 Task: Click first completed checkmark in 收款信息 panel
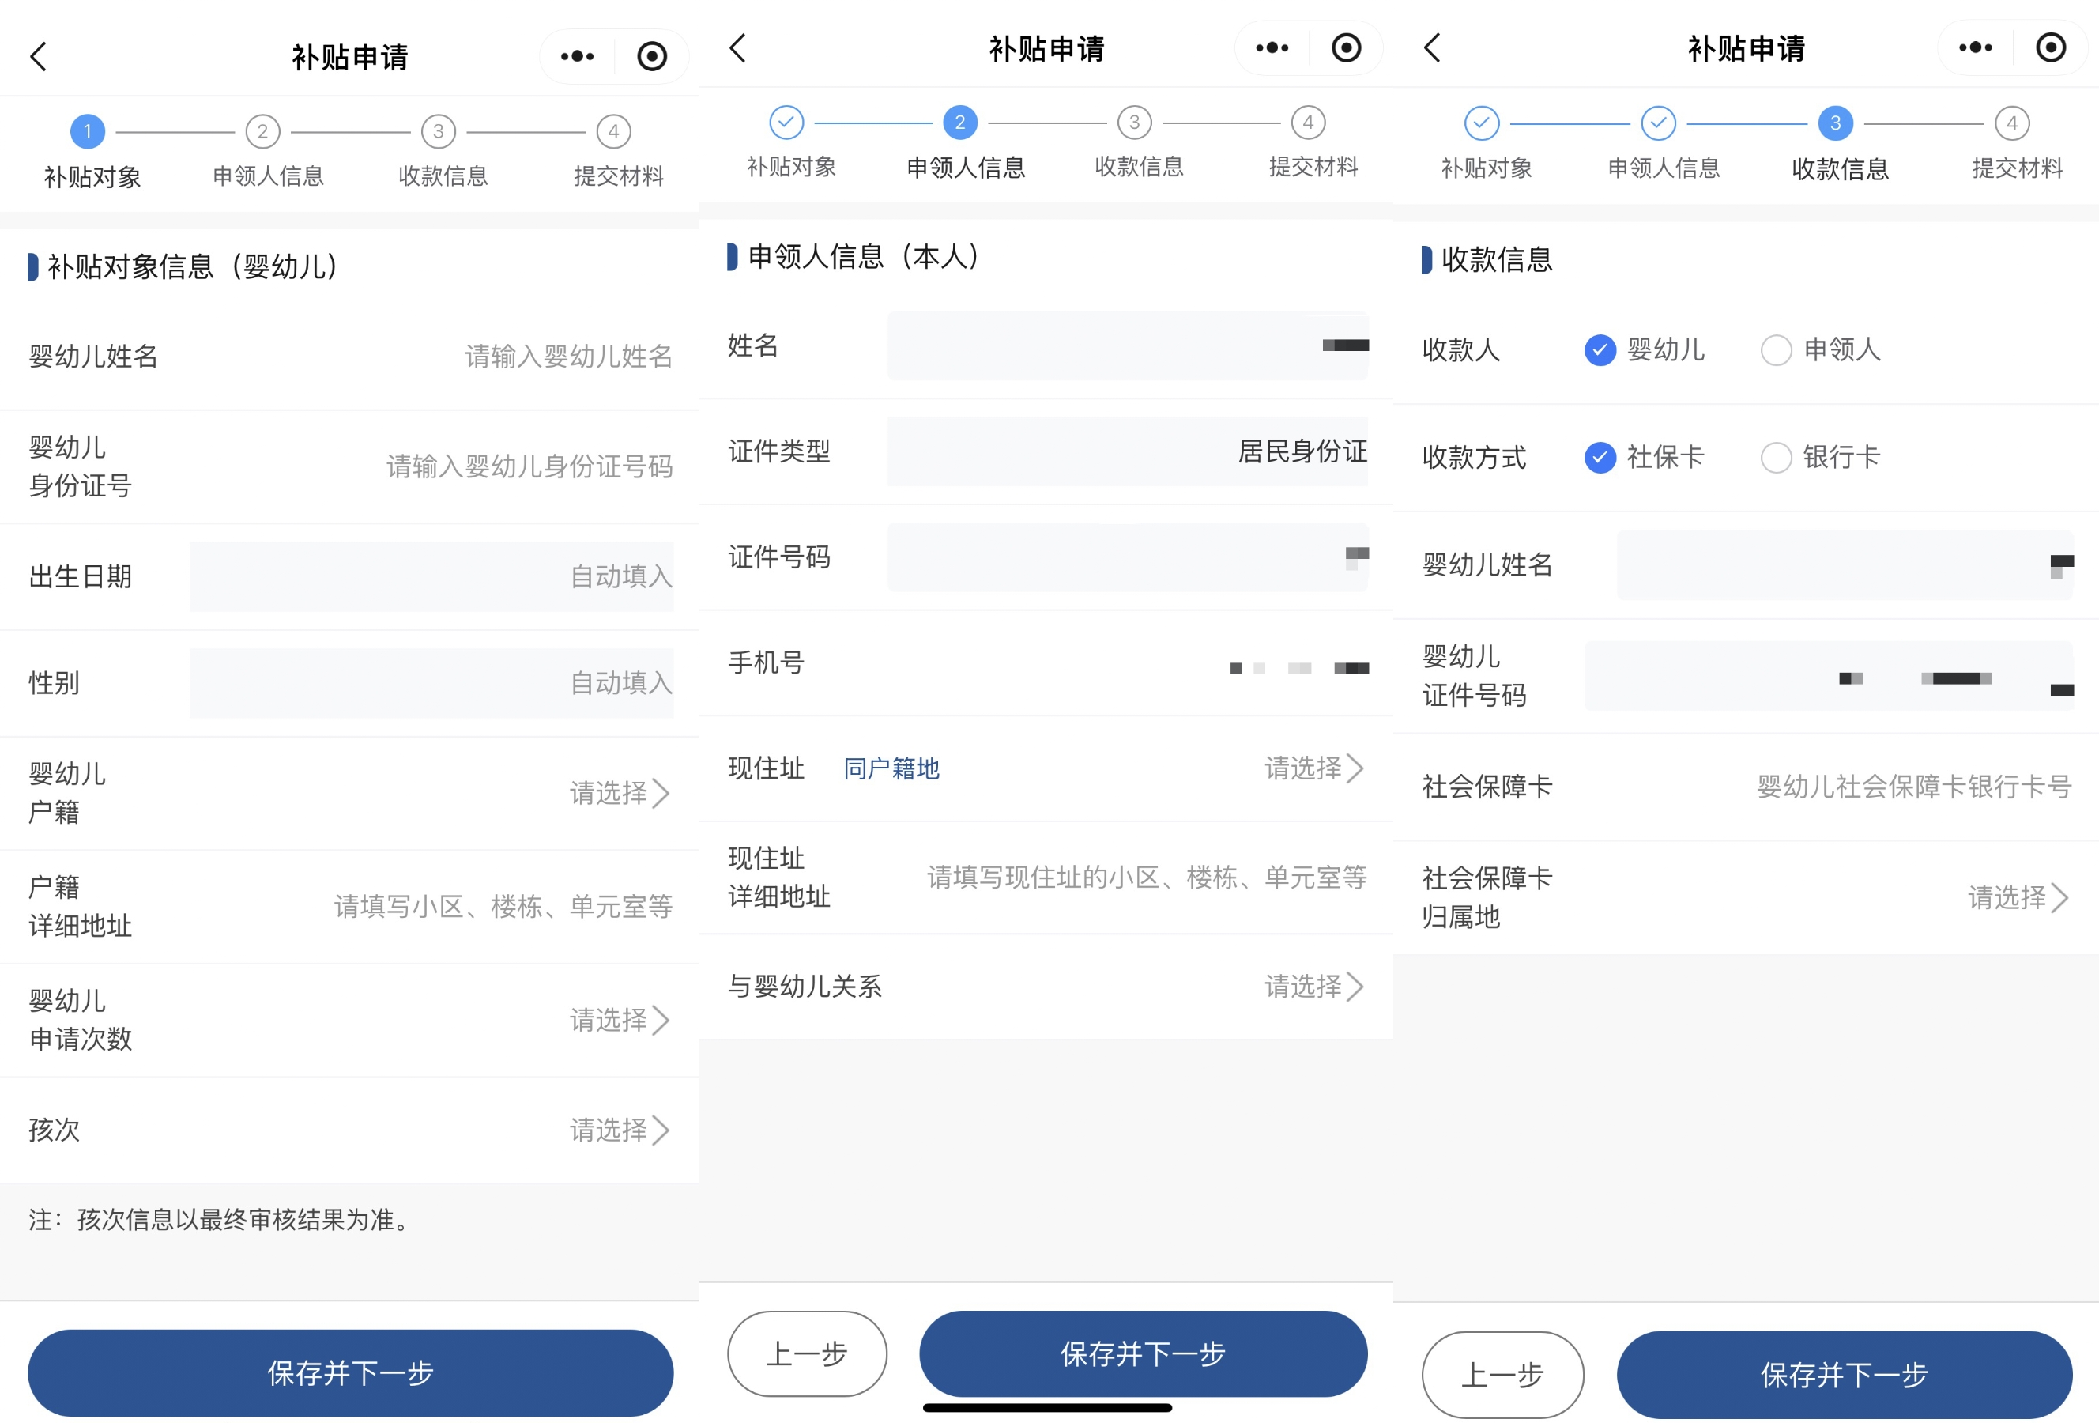pos(1481,124)
